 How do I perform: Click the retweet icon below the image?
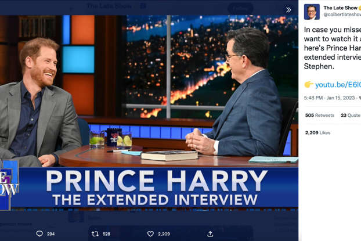tap(95, 234)
